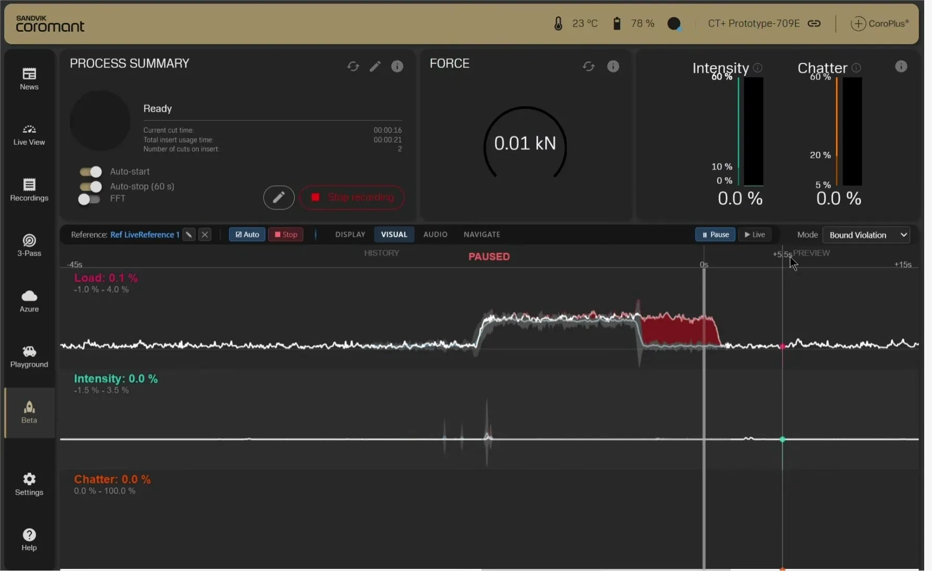Open the News sidebar section
Image resolution: width=932 pixels, height=571 pixels.
pos(29,79)
